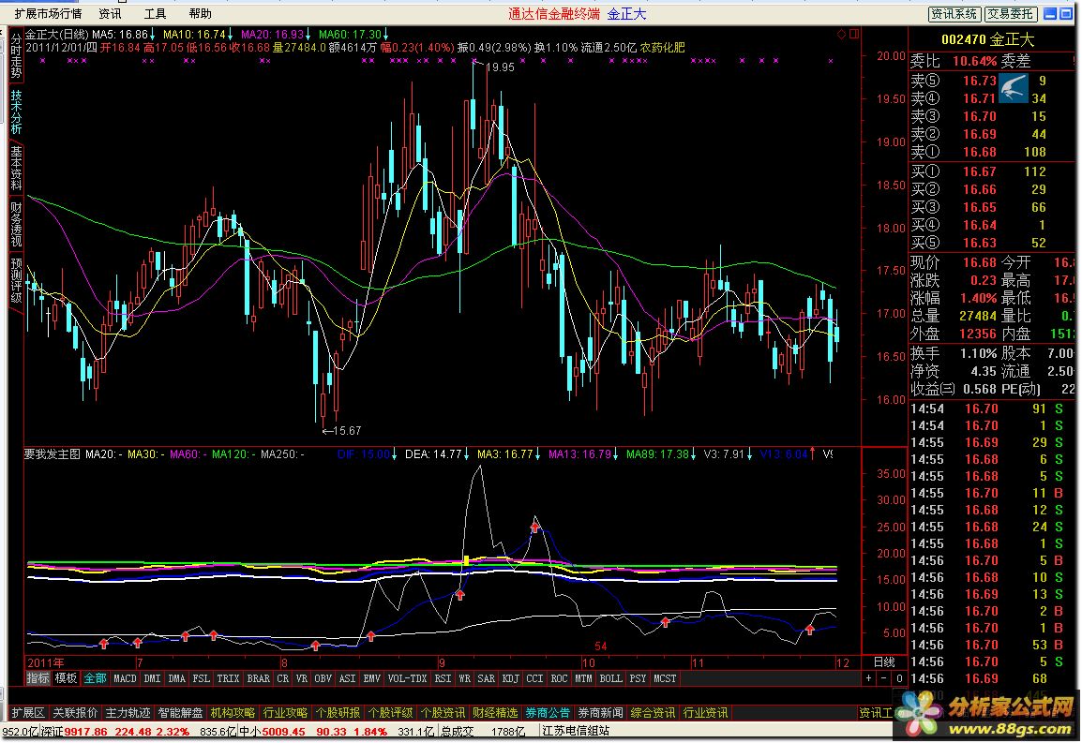Click the 卖⑤ 16.73 ask row
This screenshot has height=743, width=1082.
pos(992,81)
